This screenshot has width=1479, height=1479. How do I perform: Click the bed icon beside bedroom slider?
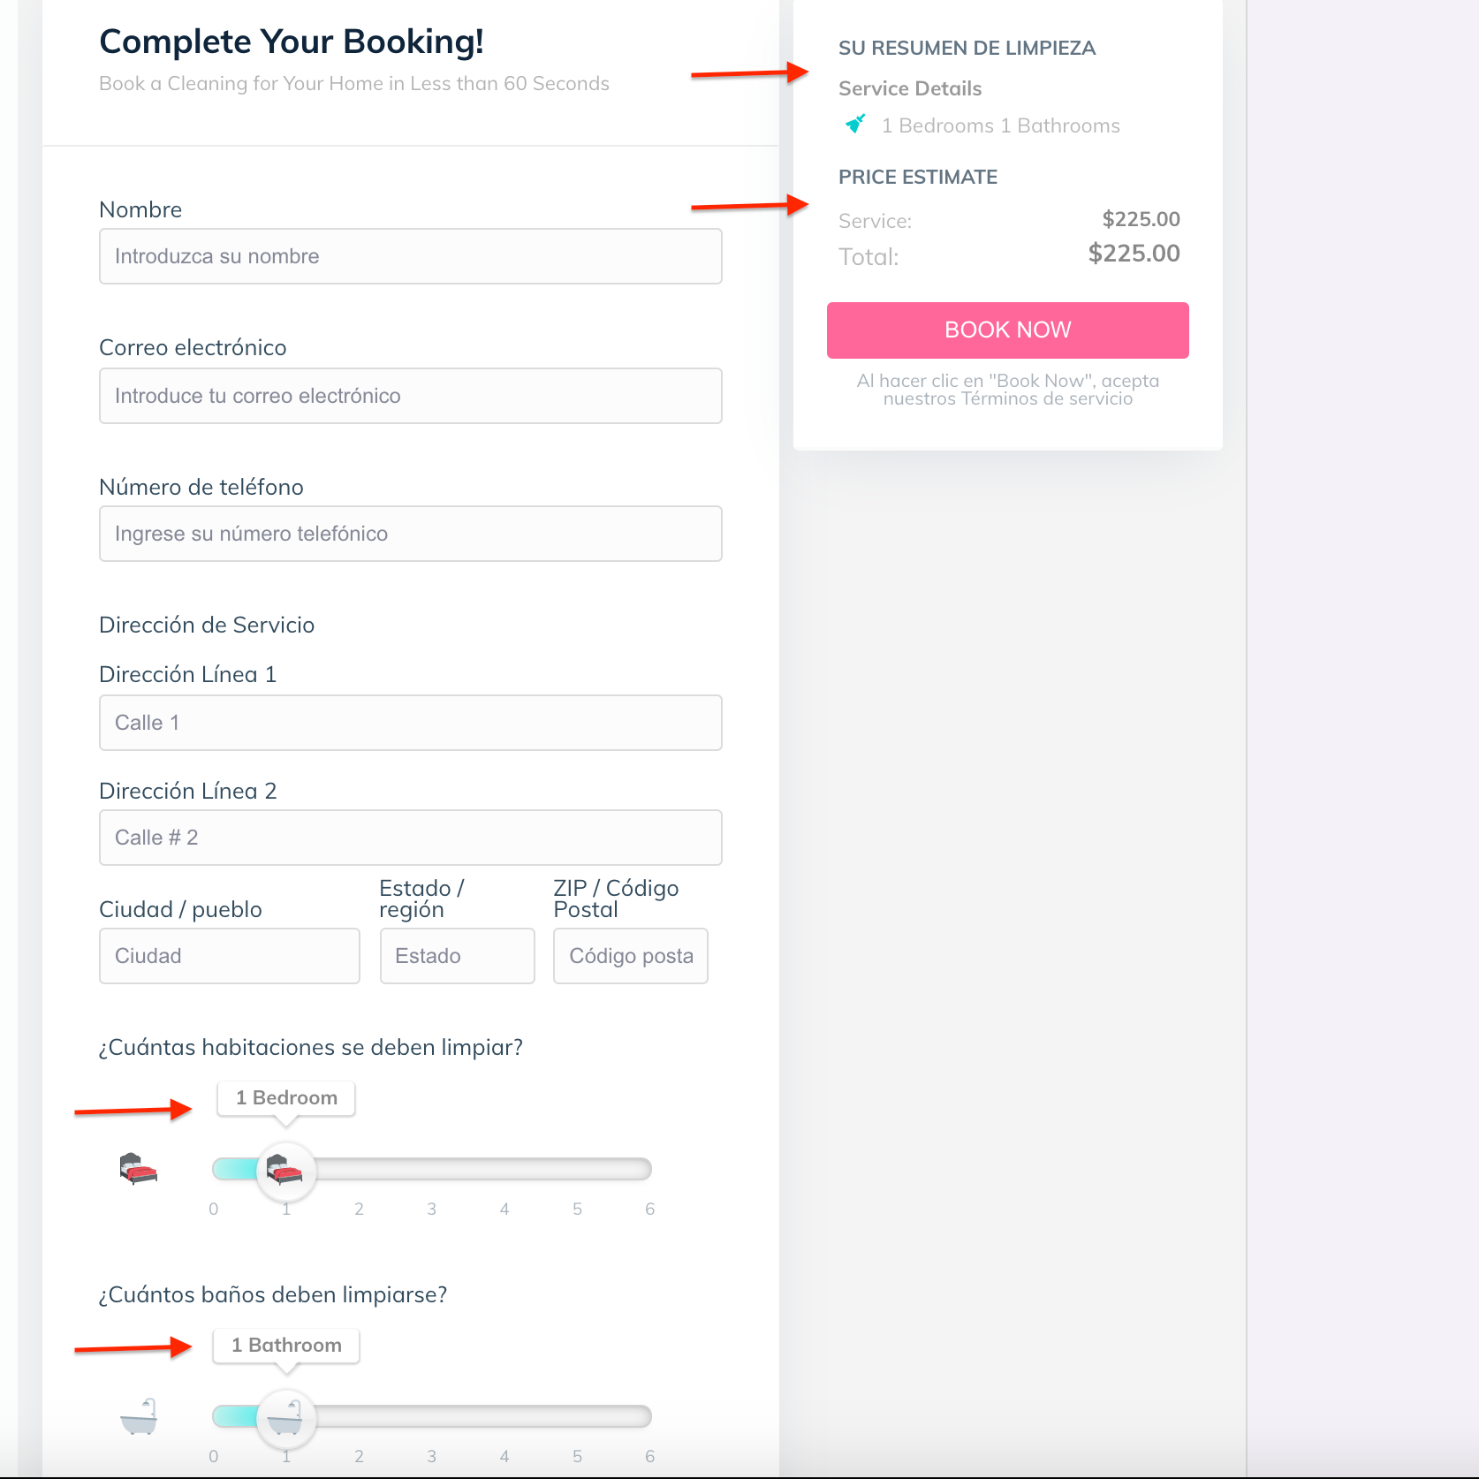139,1169
